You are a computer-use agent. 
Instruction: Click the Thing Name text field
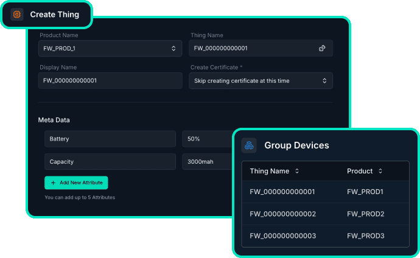tap(261, 48)
